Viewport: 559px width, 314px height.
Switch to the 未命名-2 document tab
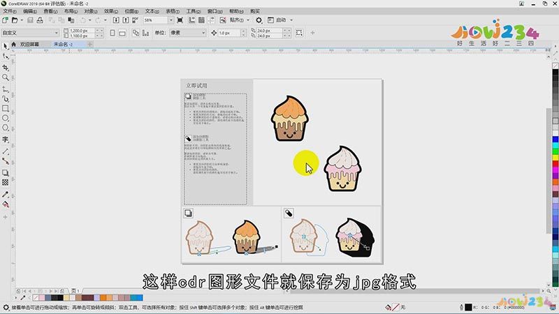click(63, 44)
